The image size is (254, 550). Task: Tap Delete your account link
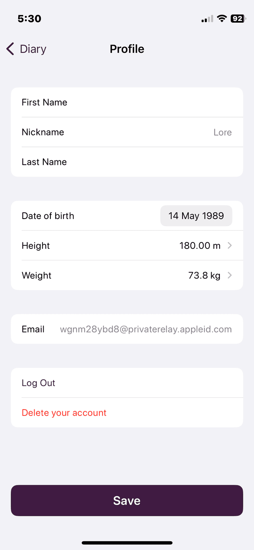[64, 413]
